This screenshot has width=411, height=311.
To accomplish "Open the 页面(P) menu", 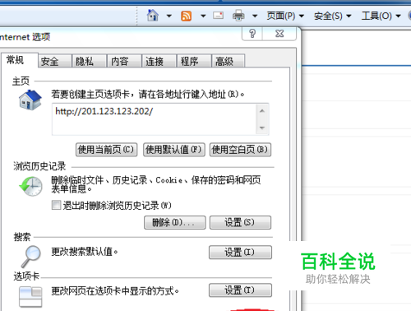I will (285, 16).
